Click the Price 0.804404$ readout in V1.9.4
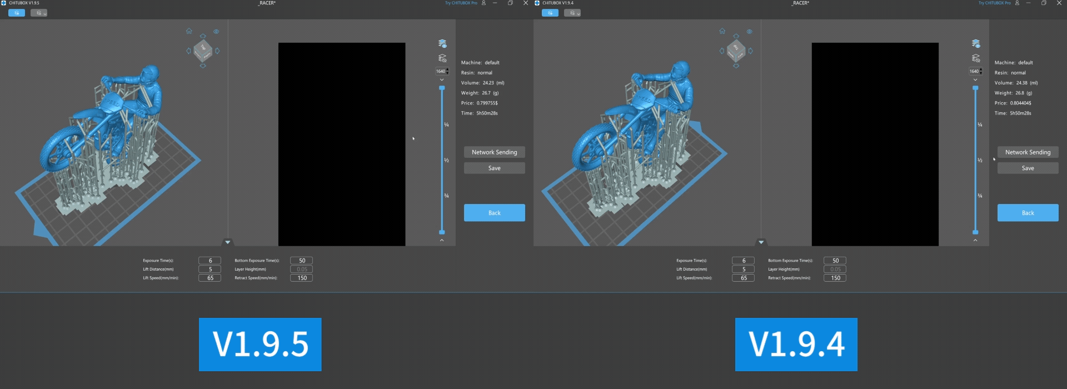Viewport: 1067px width, 389px height. 1013,103
